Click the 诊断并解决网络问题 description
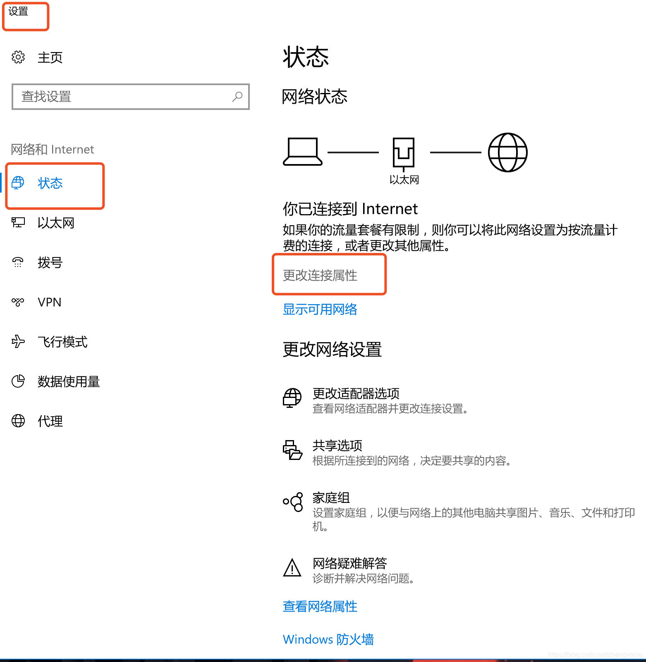Image resolution: width=646 pixels, height=662 pixels. tap(364, 579)
